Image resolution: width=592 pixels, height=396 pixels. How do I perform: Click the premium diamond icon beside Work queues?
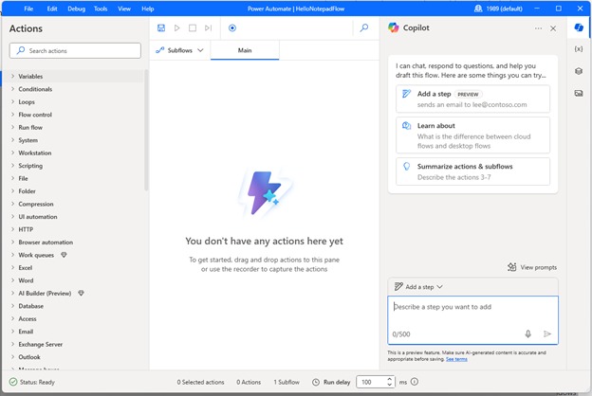tap(64, 255)
